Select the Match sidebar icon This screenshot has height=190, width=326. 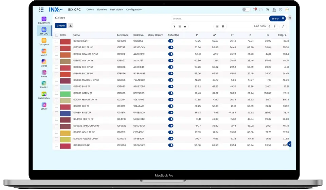tap(44, 51)
